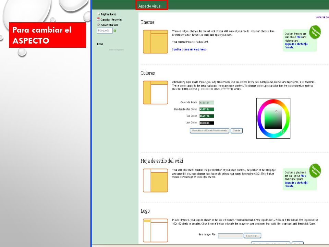This screenshot has width=329, height=247.
Task: Click the 'Your current theme is' text line
Action: 190,42
